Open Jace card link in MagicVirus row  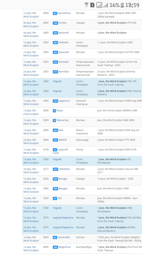(31, 249)
